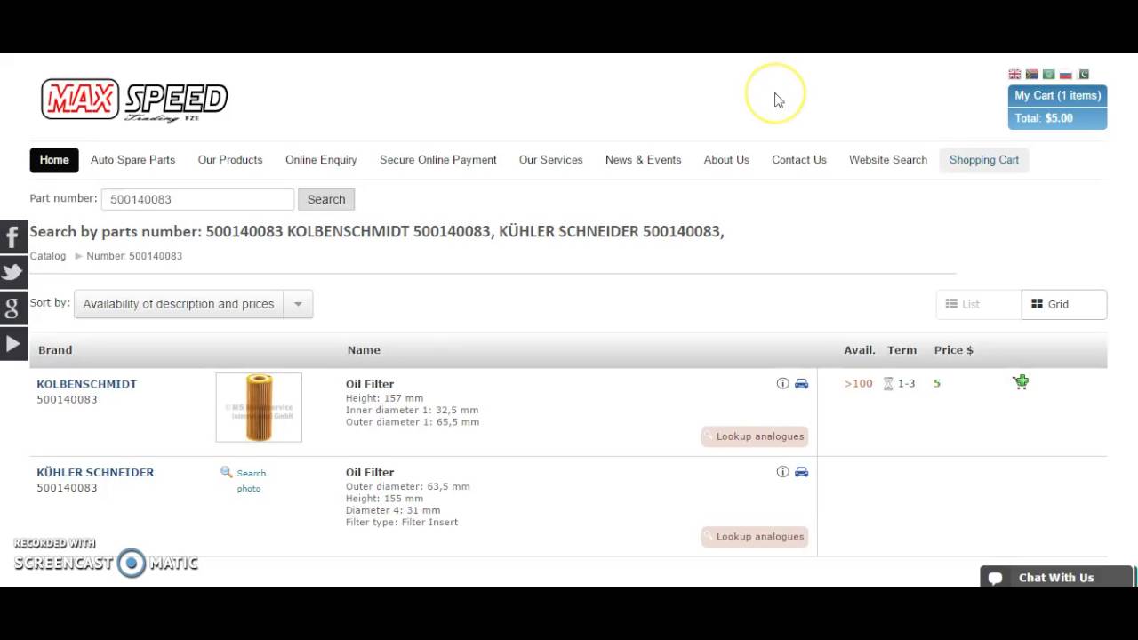Click Lookup analogues for Kühler Schneider
Image resolution: width=1138 pixels, height=640 pixels.
click(x=755, y=537)
